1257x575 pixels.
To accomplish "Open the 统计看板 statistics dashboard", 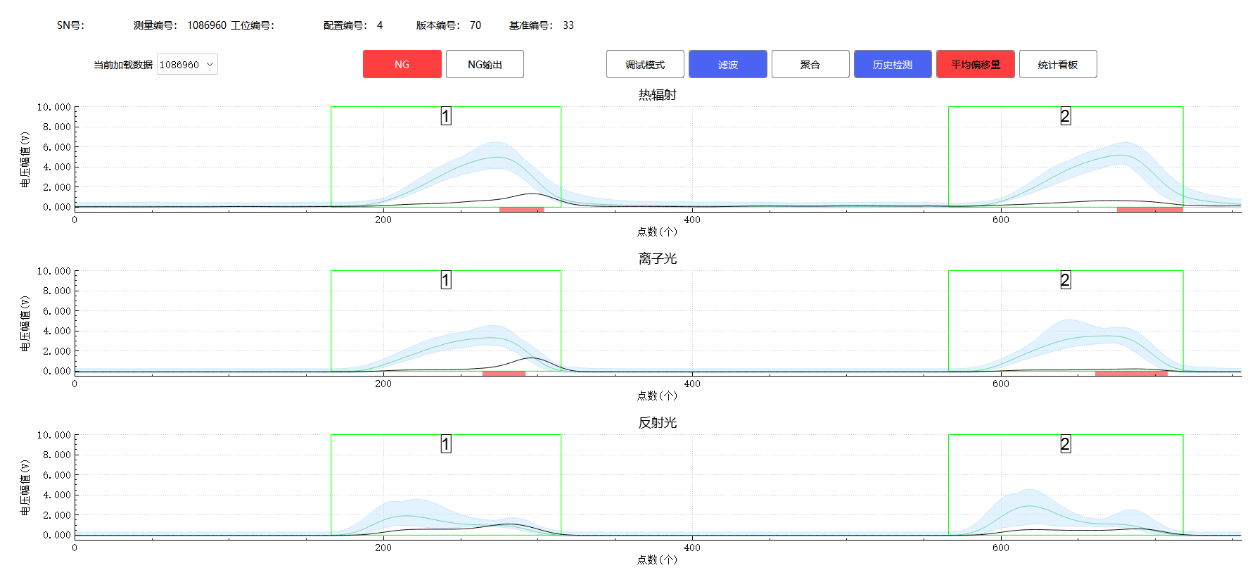I will [x=1058, y=64].
